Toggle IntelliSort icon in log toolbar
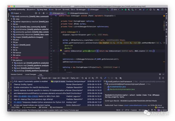Image resolution: width=175 pixels, height=121 pixels. click(x=89, y=78)
